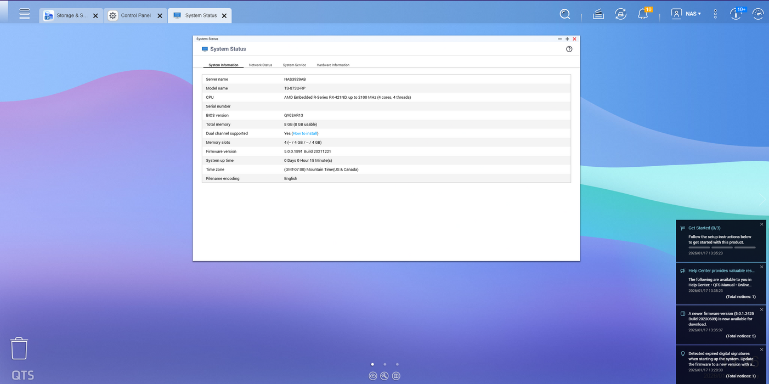
Task: Click the lightbulb icon on signatures notice
Action: tap(682, 354)
